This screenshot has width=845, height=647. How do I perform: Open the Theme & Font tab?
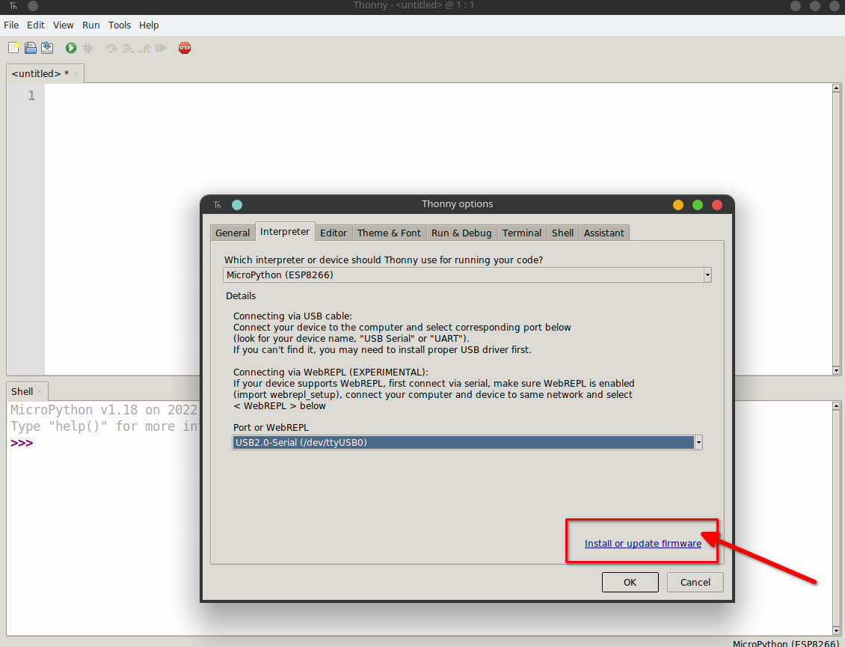(389, 233)
